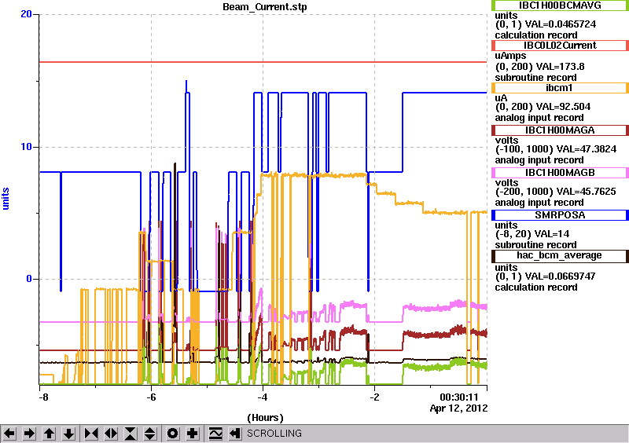Click 'calculation record' text under IBC1H00BCMAVG
The width and height of the screenshot is (629, 443).
[x=536, y=35]
